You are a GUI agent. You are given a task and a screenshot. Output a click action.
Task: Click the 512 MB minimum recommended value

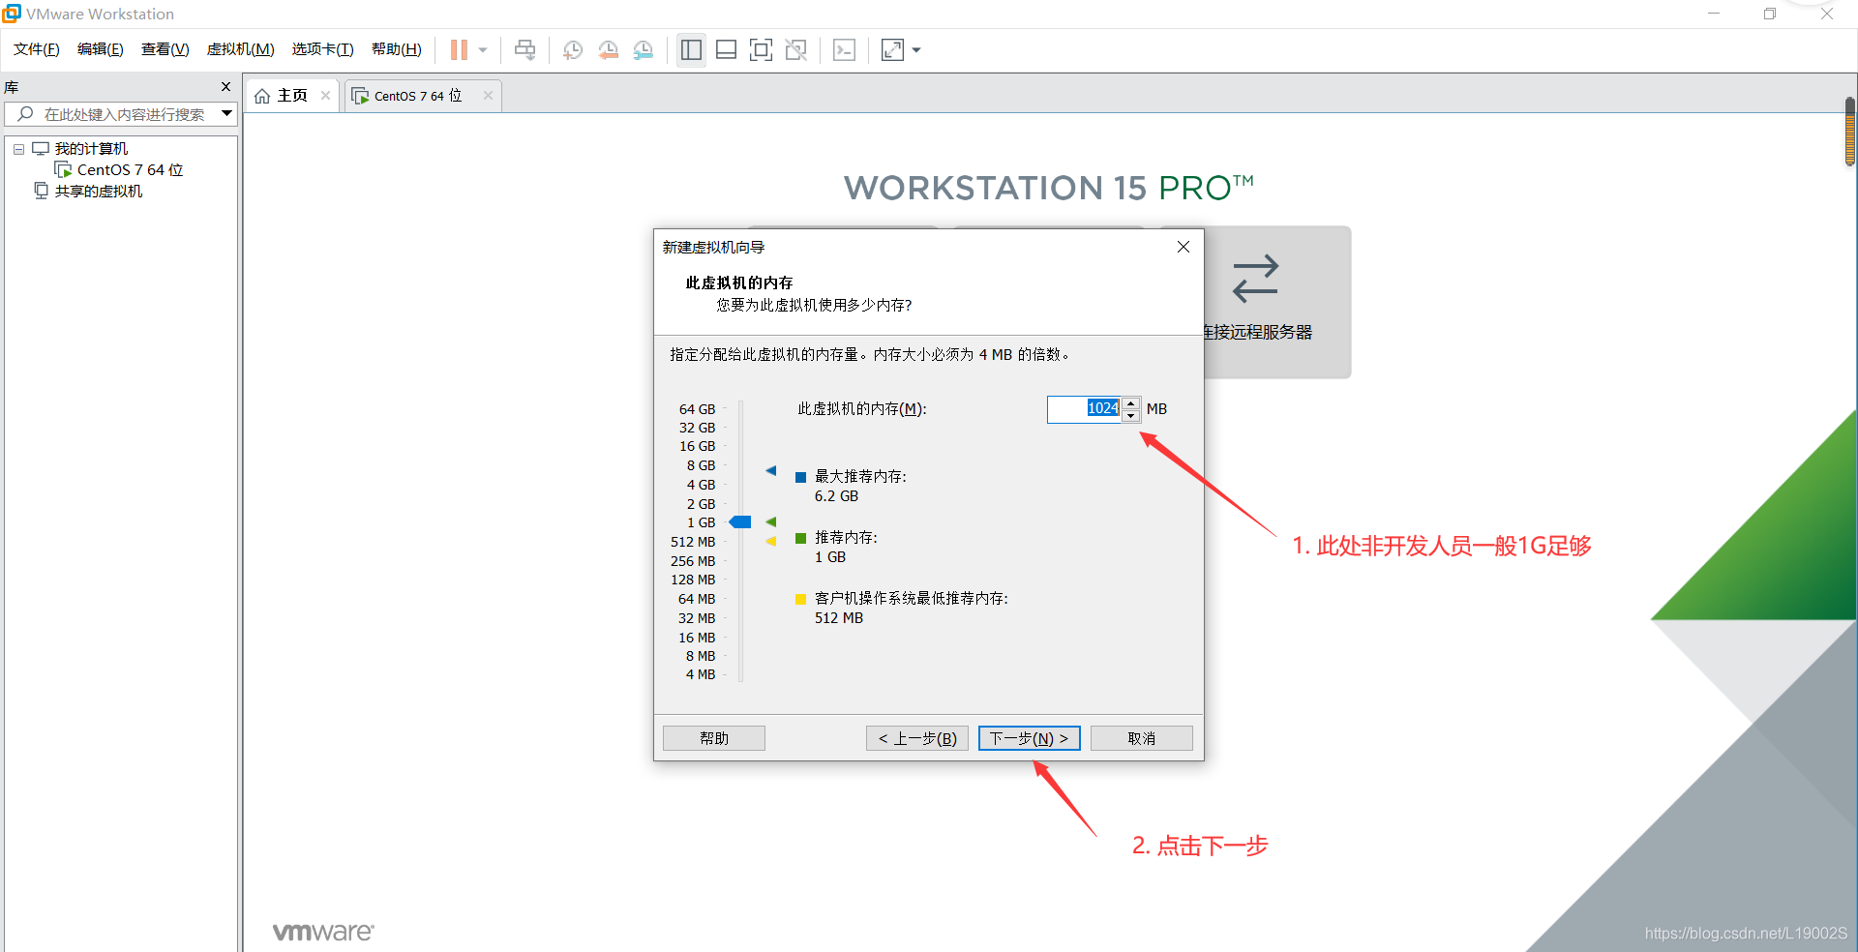[x=838, y=618]
